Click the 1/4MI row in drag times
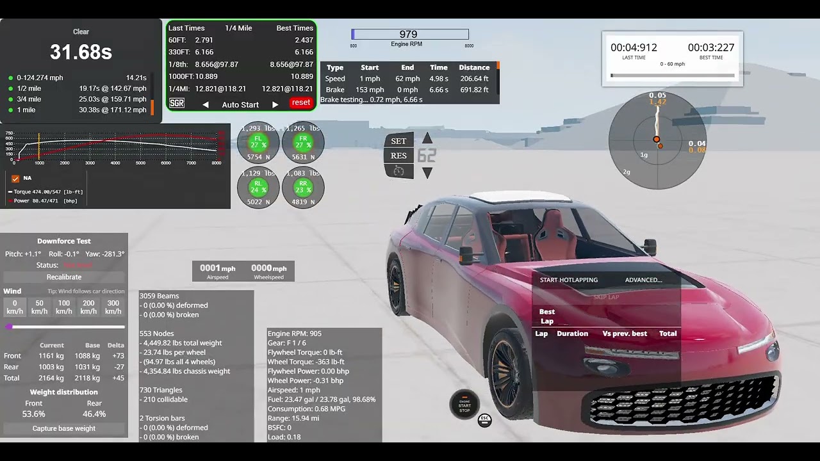The image size is (820, 461). 241,89
